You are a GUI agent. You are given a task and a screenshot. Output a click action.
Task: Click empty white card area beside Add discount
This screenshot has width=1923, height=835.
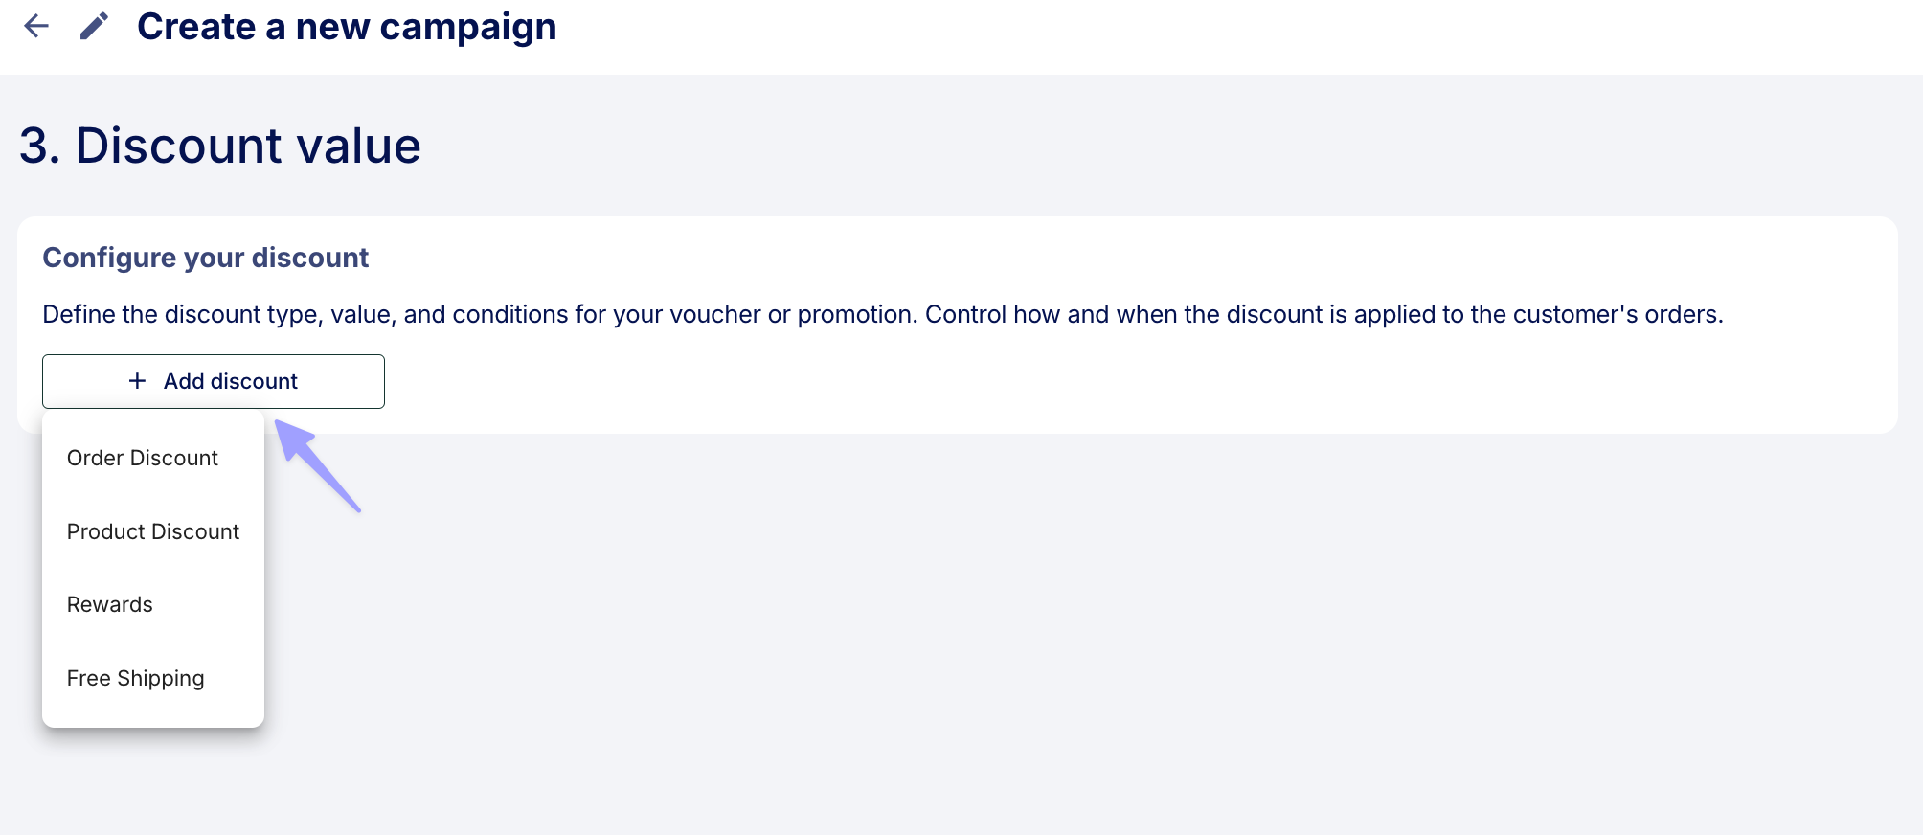tap(1053, 381)
